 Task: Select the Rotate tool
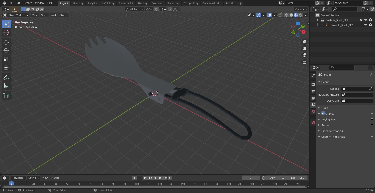pos(6,51)
